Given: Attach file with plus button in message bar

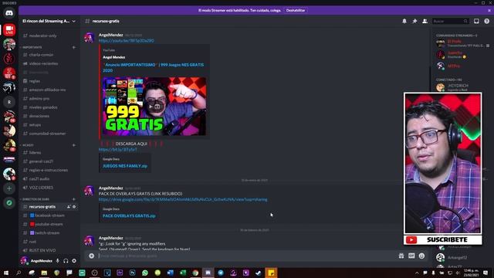Looking at the screenshot, I should pos(91,256).
